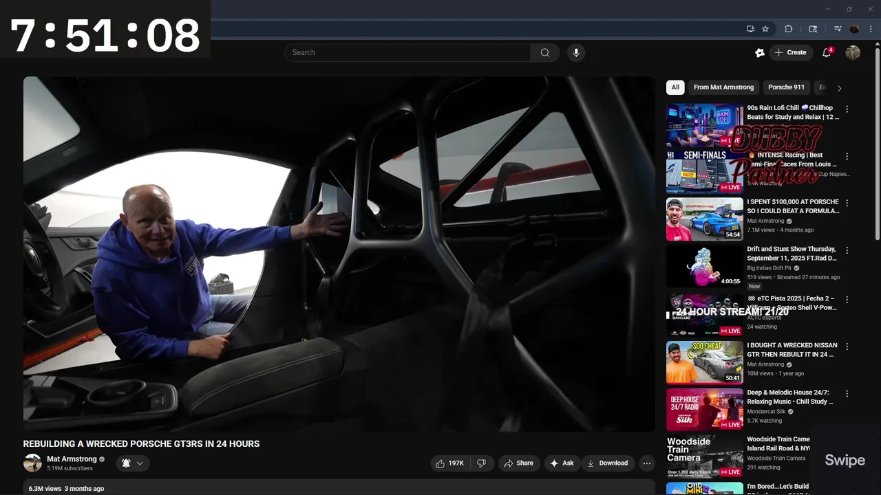Open options for WRECKED NISSAN GTR video
This screenshot has width=881, height=495.
[x=847, y=347]
